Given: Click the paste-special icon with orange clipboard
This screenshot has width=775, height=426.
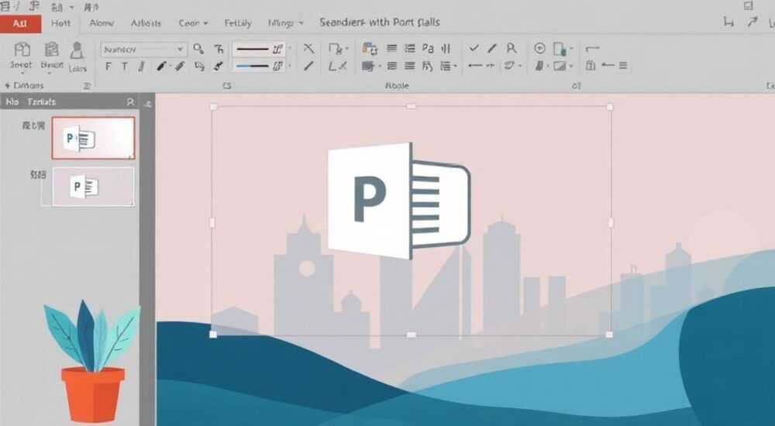Looking at the screenshot, I should [x=369, y=48].
